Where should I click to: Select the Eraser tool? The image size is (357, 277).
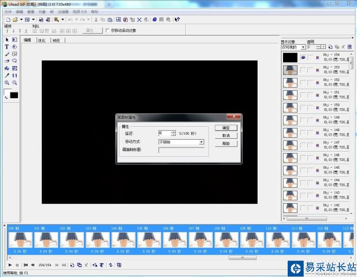coord(7,61)
